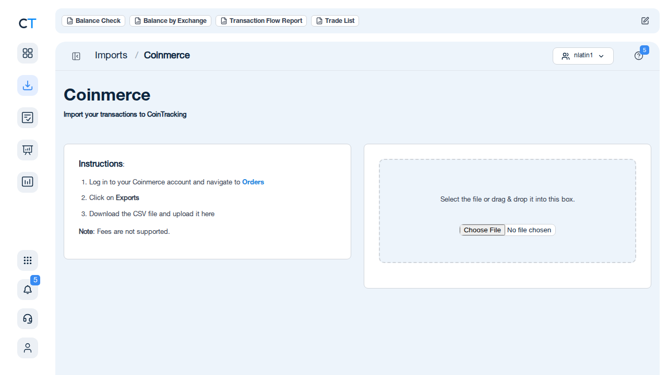Open the support headset icon
The width and height of the screenshot is (668, 375).
pos(28,319)
